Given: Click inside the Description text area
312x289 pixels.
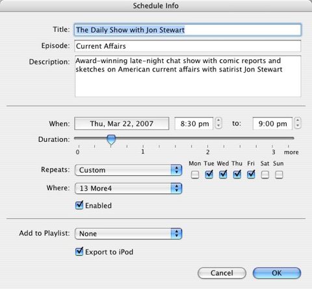Looking at the screenshot, I should [188, 76].
